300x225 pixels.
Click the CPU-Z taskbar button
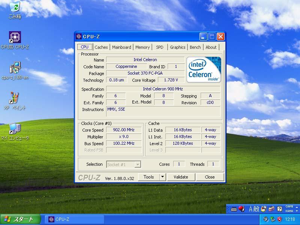(75, 219)
